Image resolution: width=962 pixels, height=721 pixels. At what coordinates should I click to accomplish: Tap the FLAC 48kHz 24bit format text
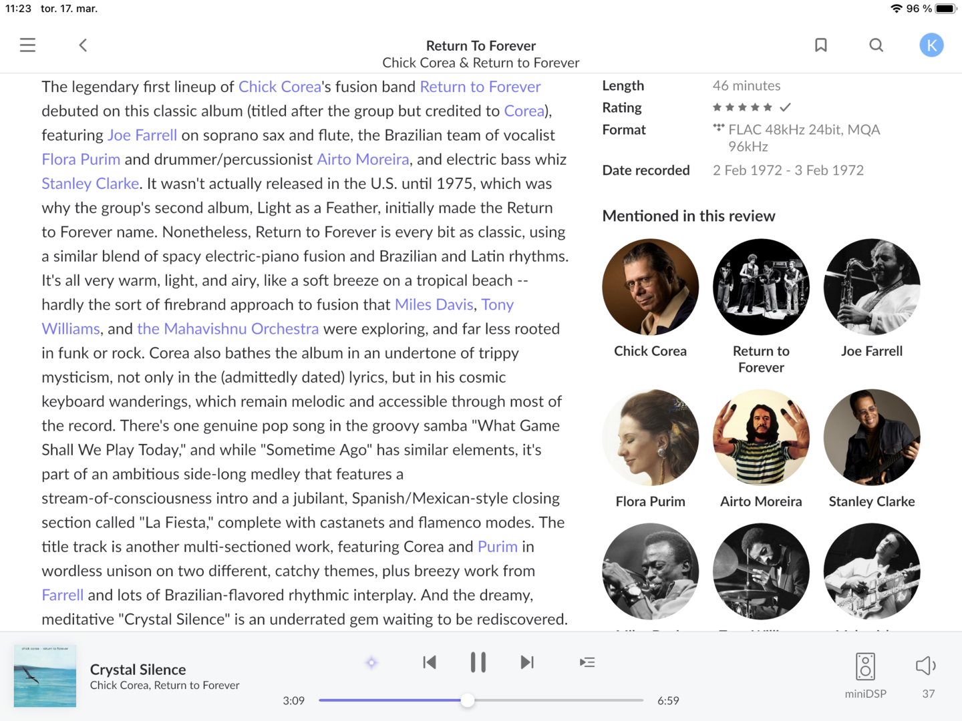(x=804, y=138)
